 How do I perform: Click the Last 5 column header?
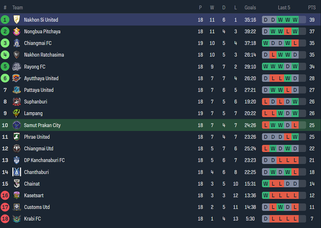pos(284,7)
